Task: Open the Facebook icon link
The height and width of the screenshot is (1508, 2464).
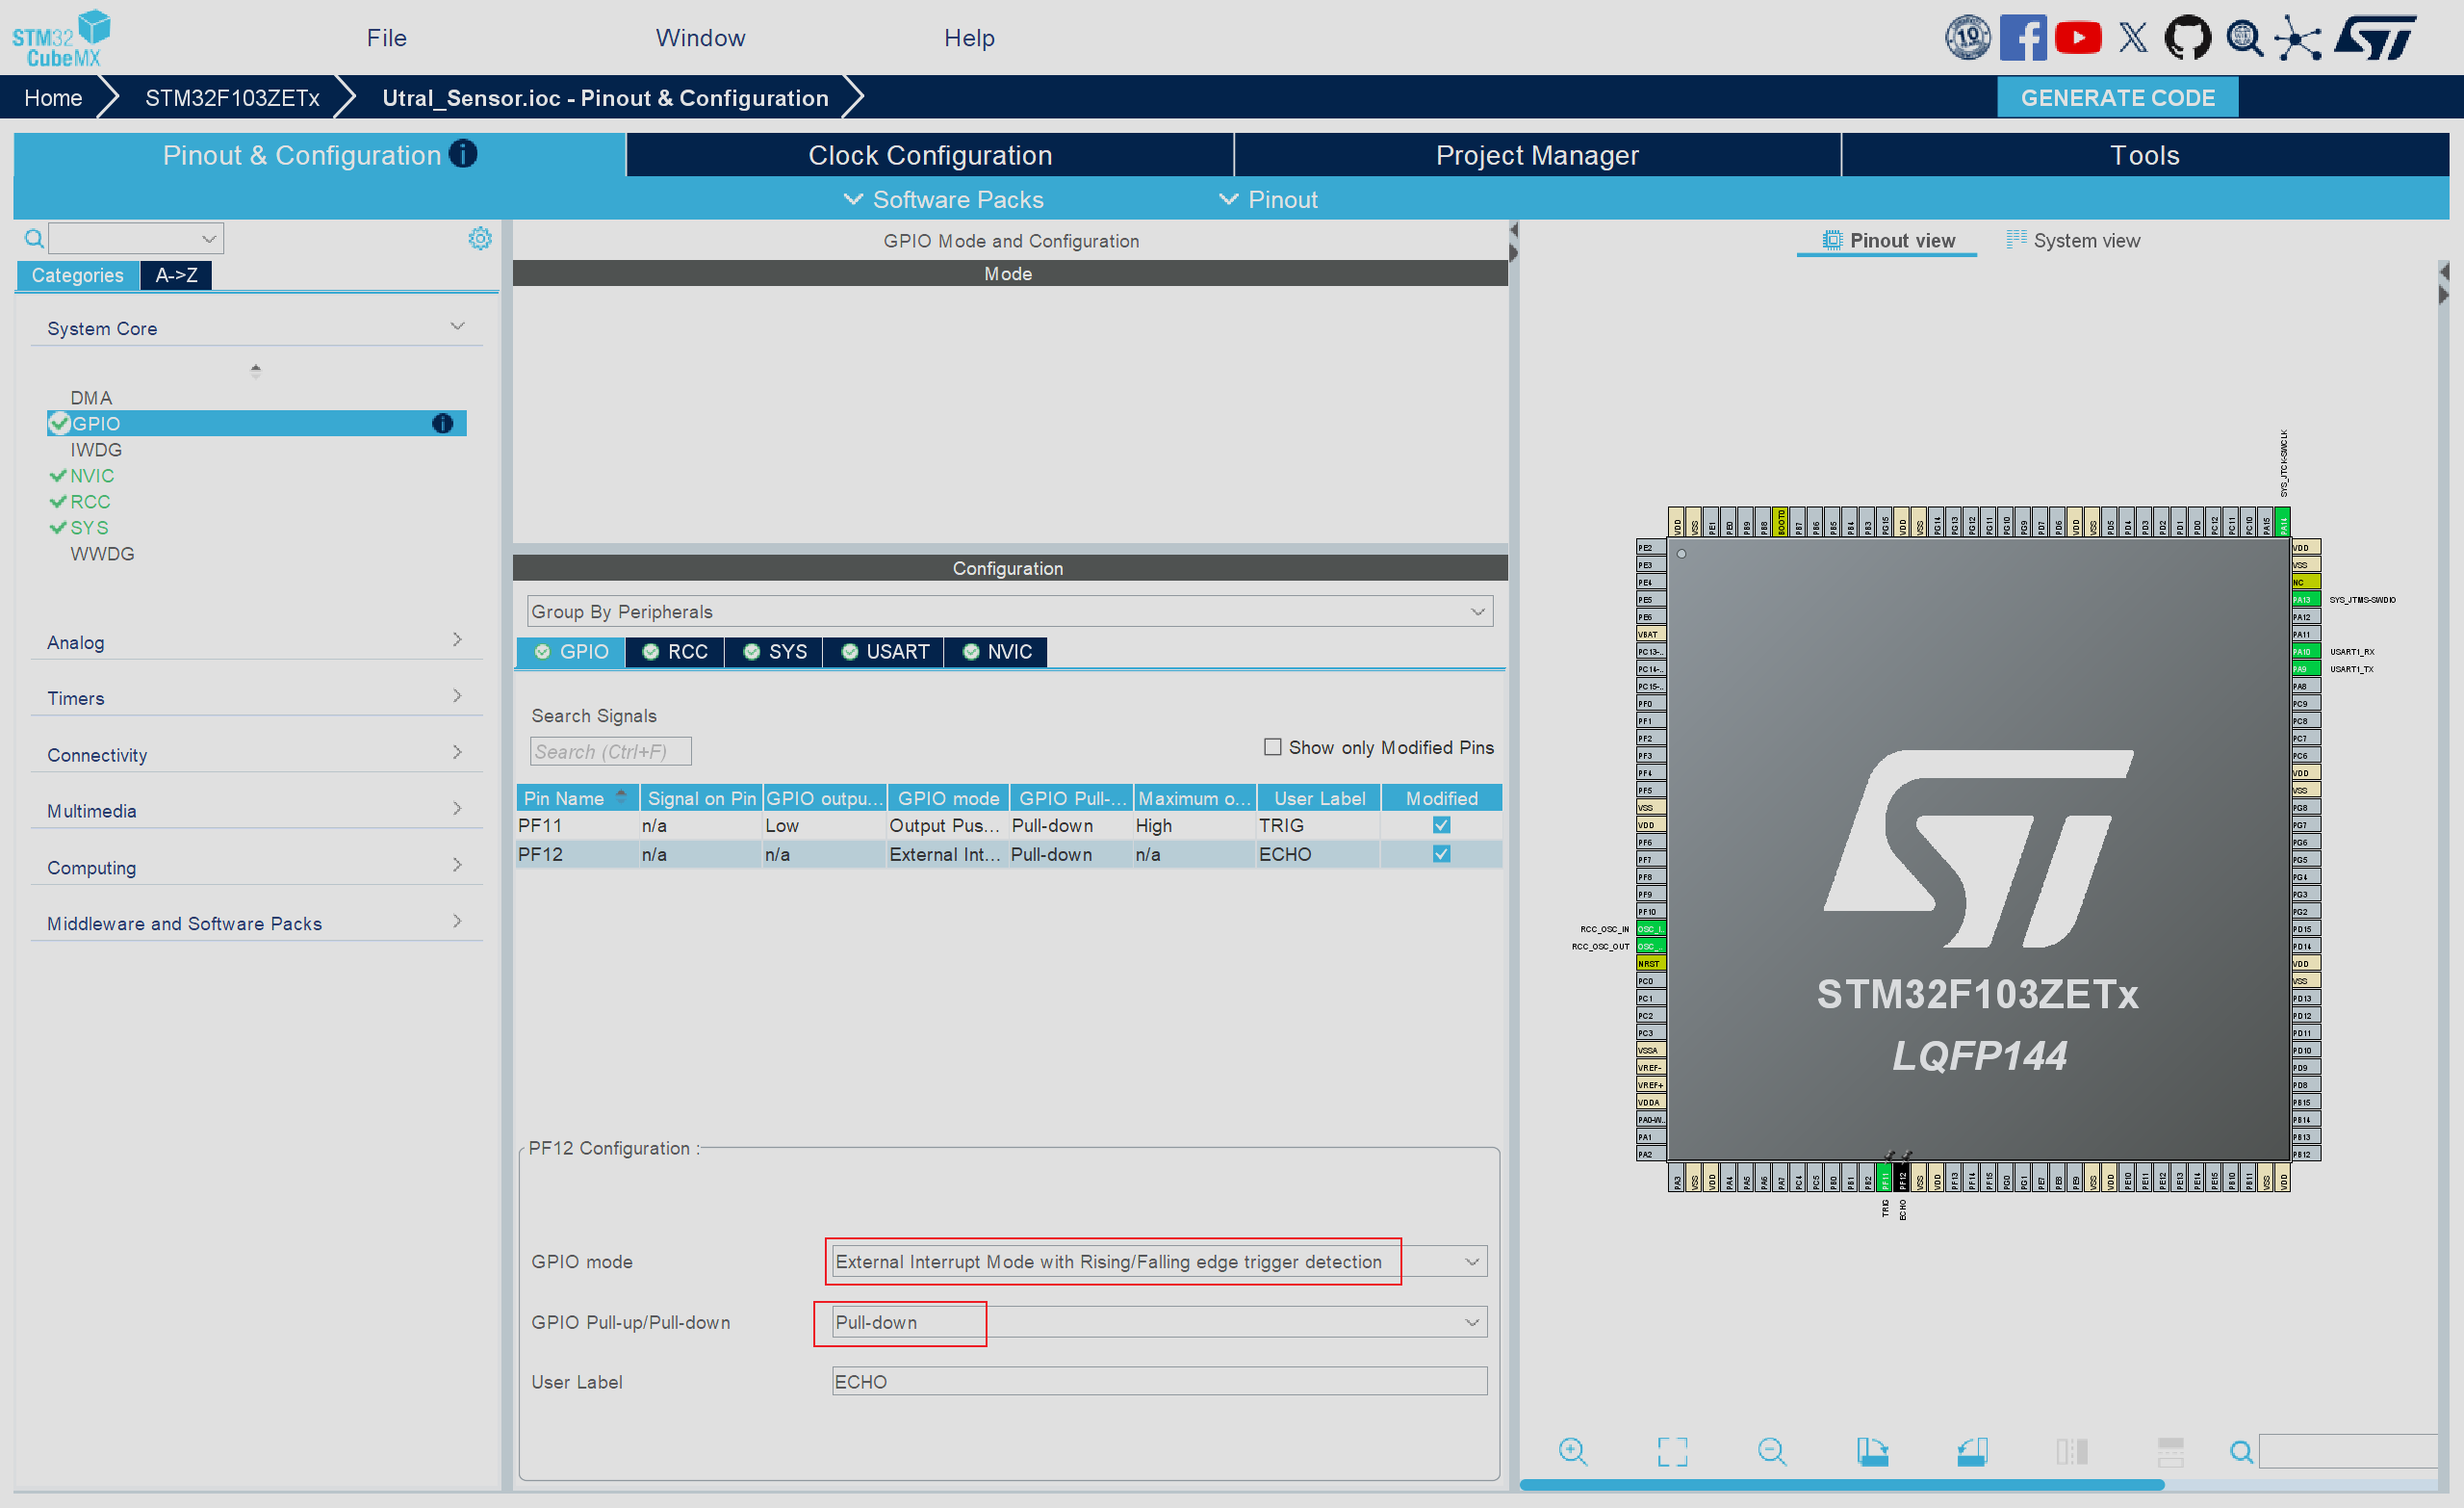Action: [2023, 38]
